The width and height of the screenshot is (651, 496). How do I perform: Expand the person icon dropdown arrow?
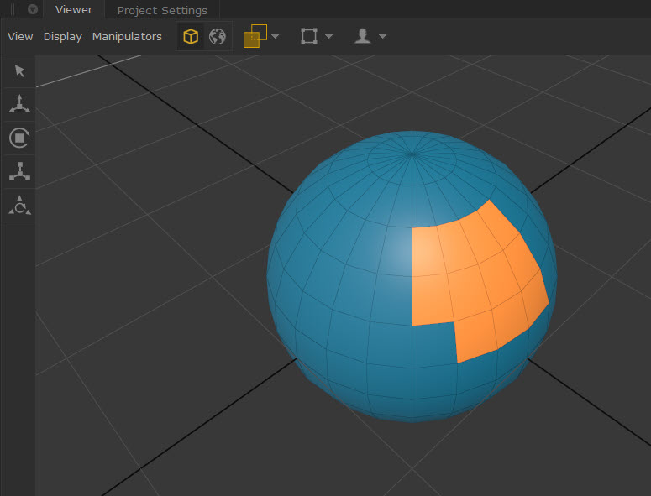point(382,37)
